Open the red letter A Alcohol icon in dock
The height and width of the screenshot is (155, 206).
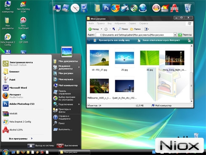coord(174,8)
